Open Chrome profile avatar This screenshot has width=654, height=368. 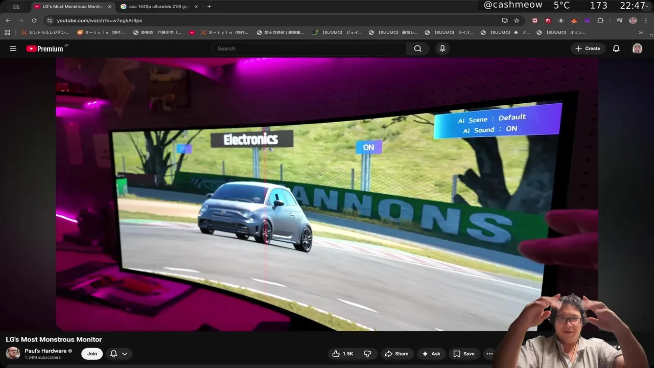[x=633, y=20]
